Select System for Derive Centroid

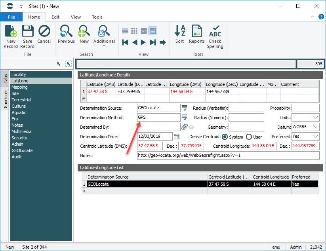pyautogui.click(x=225, y=137)
